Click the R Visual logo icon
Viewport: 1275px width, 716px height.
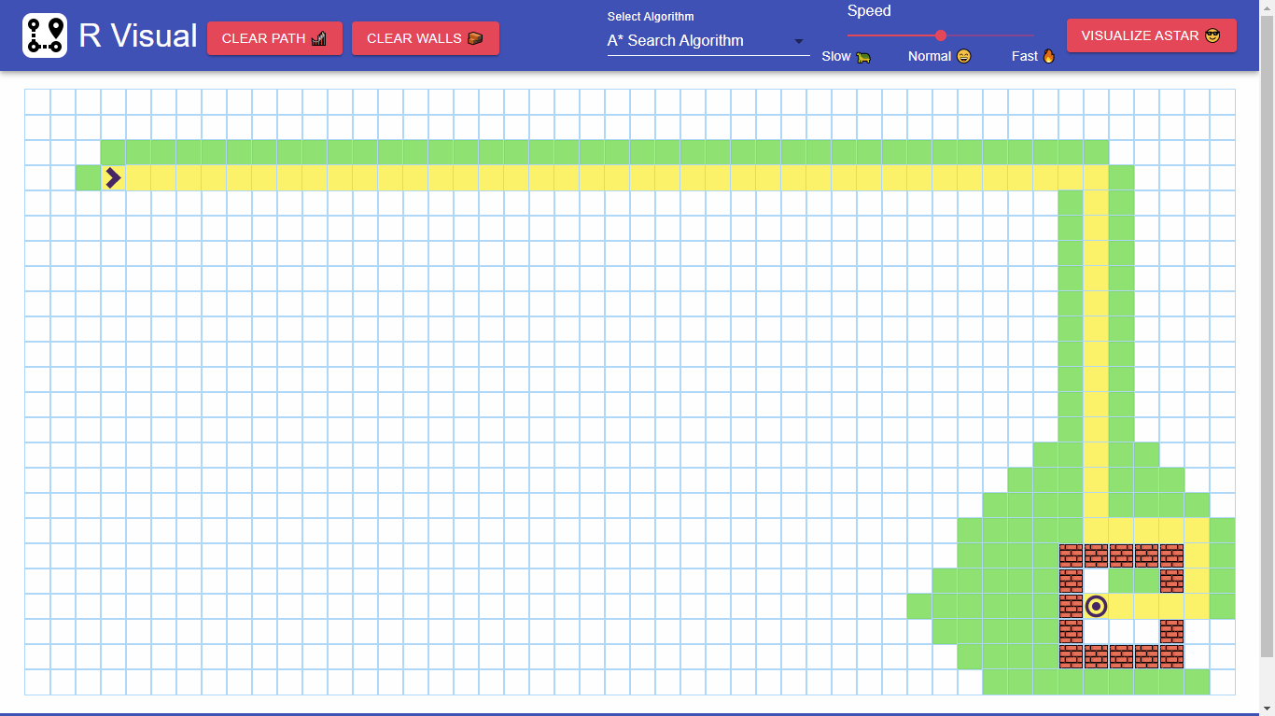[x=45, y=35]
